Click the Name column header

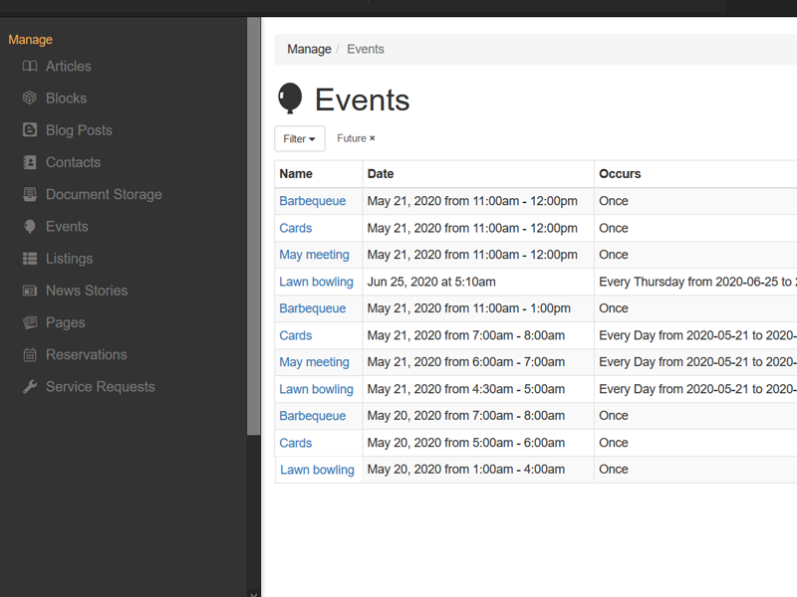click(x=296, y=173)
